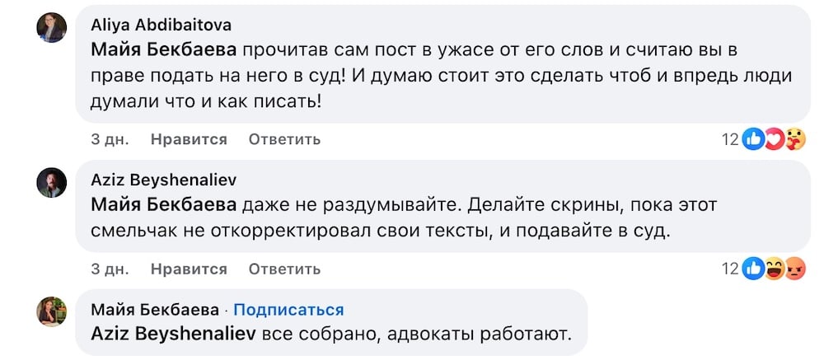
Task: Open Майя Бекбаева's avatar picture
Action: click(x=51, y=311)
